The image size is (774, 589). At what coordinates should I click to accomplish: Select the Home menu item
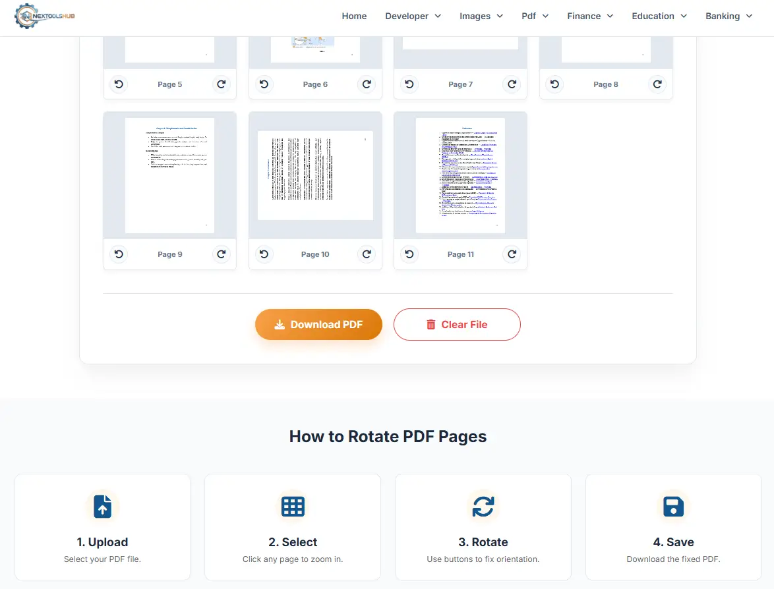(354, 16)
